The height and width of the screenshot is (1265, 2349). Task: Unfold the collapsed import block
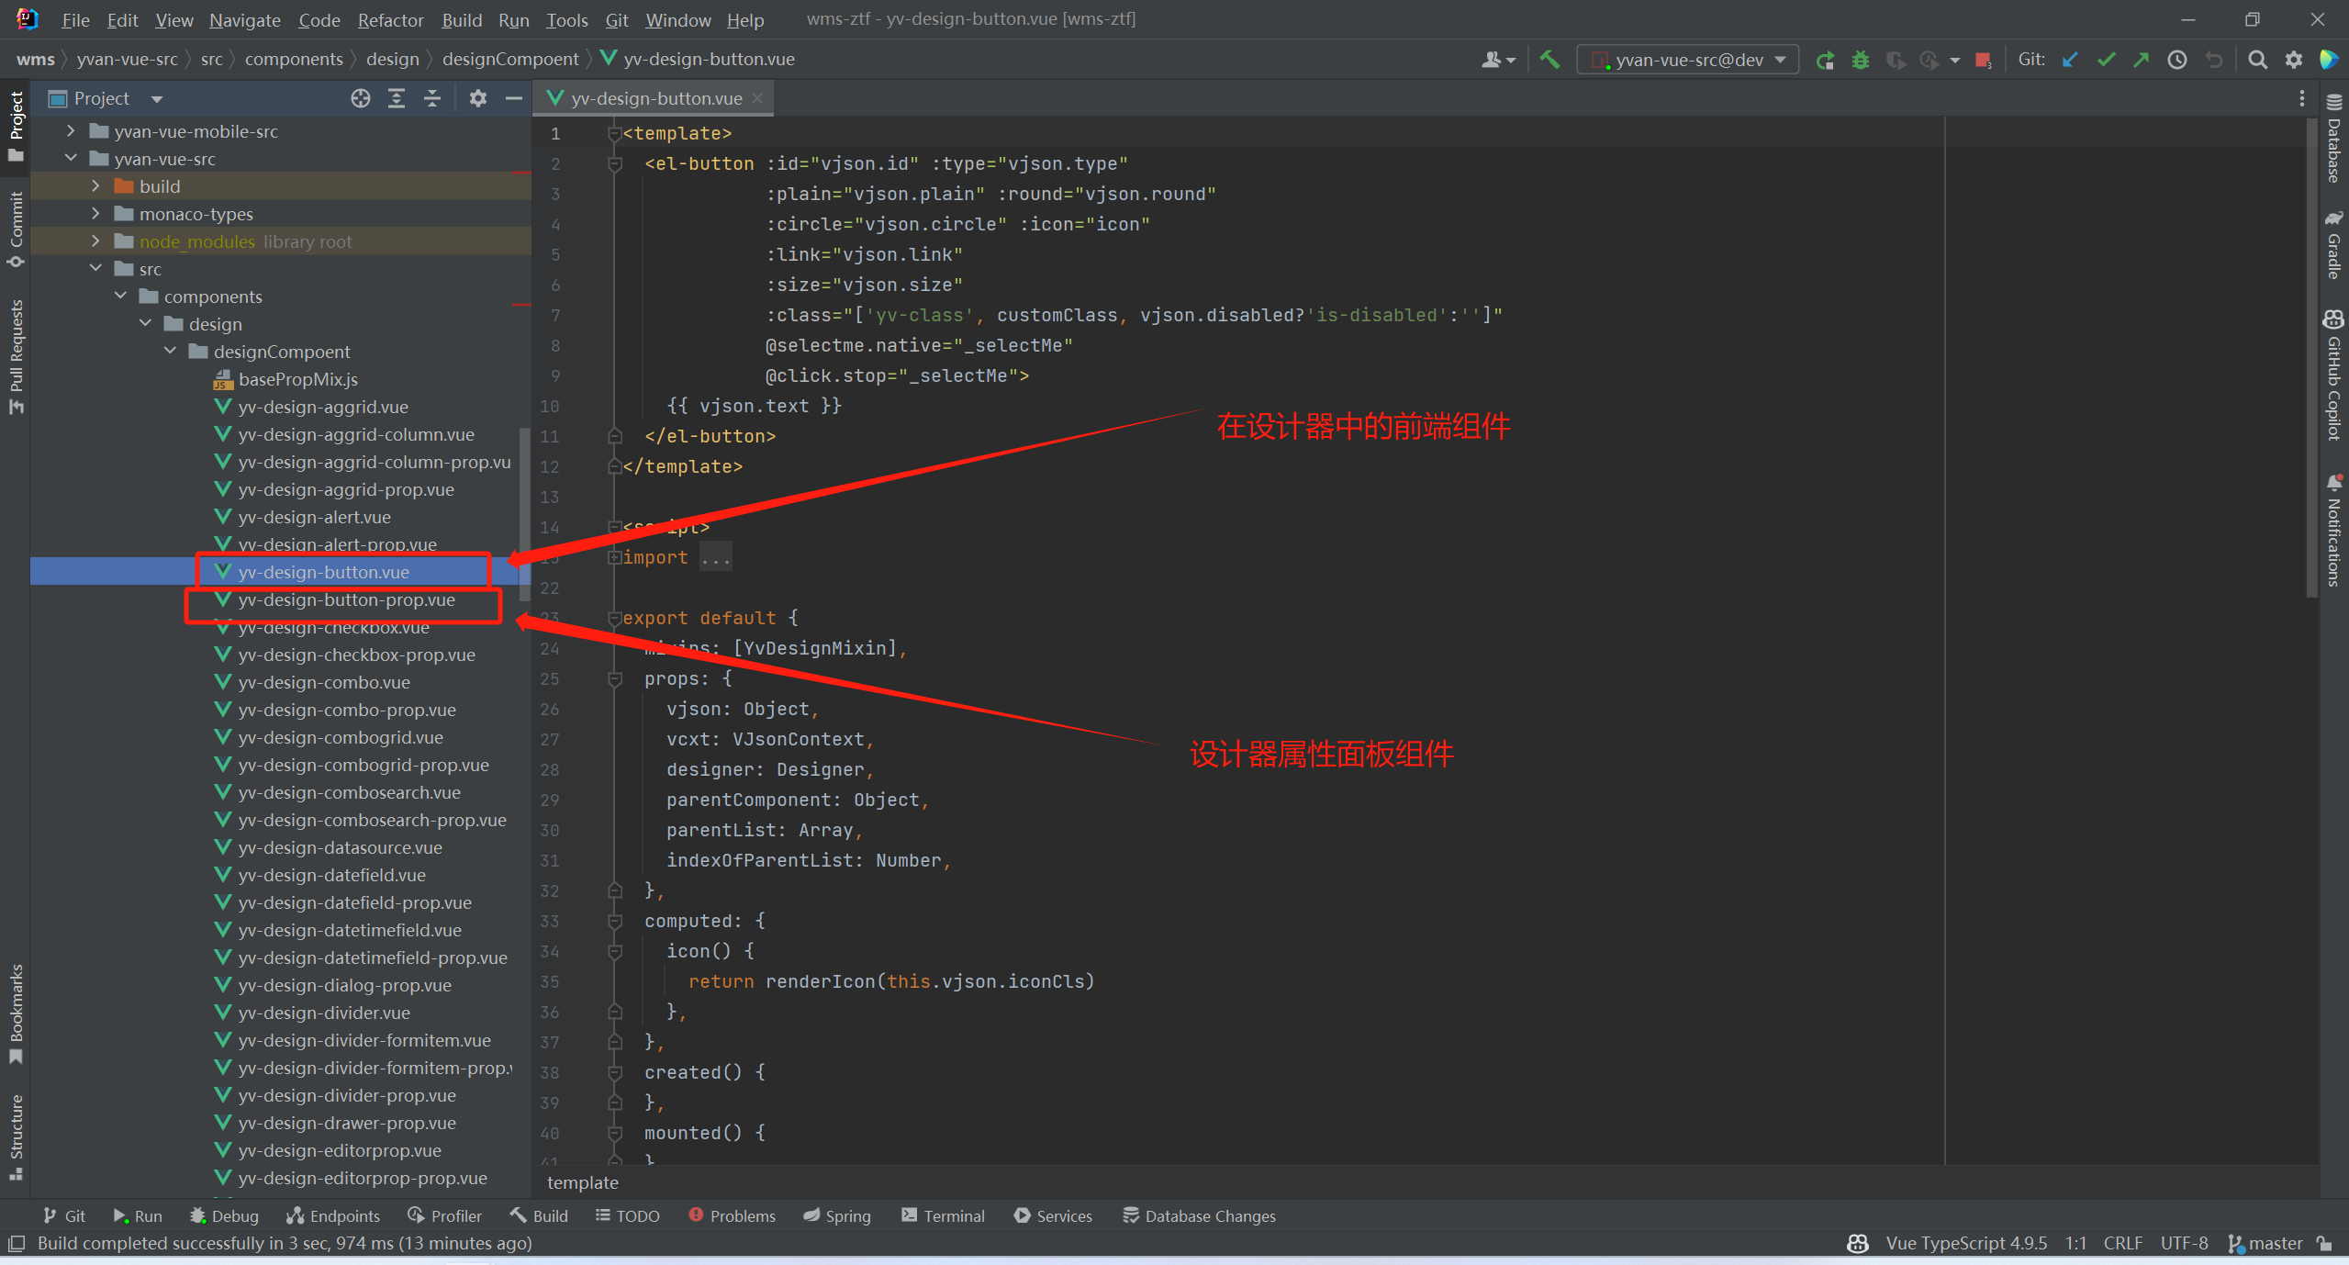614,558
